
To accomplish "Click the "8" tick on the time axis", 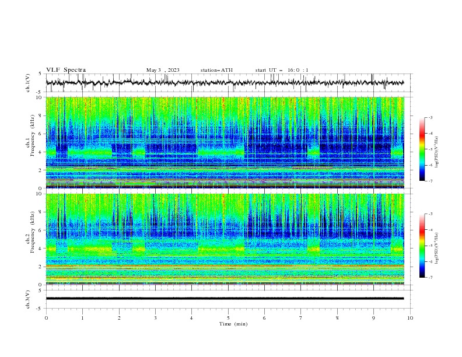I will 337,318.
